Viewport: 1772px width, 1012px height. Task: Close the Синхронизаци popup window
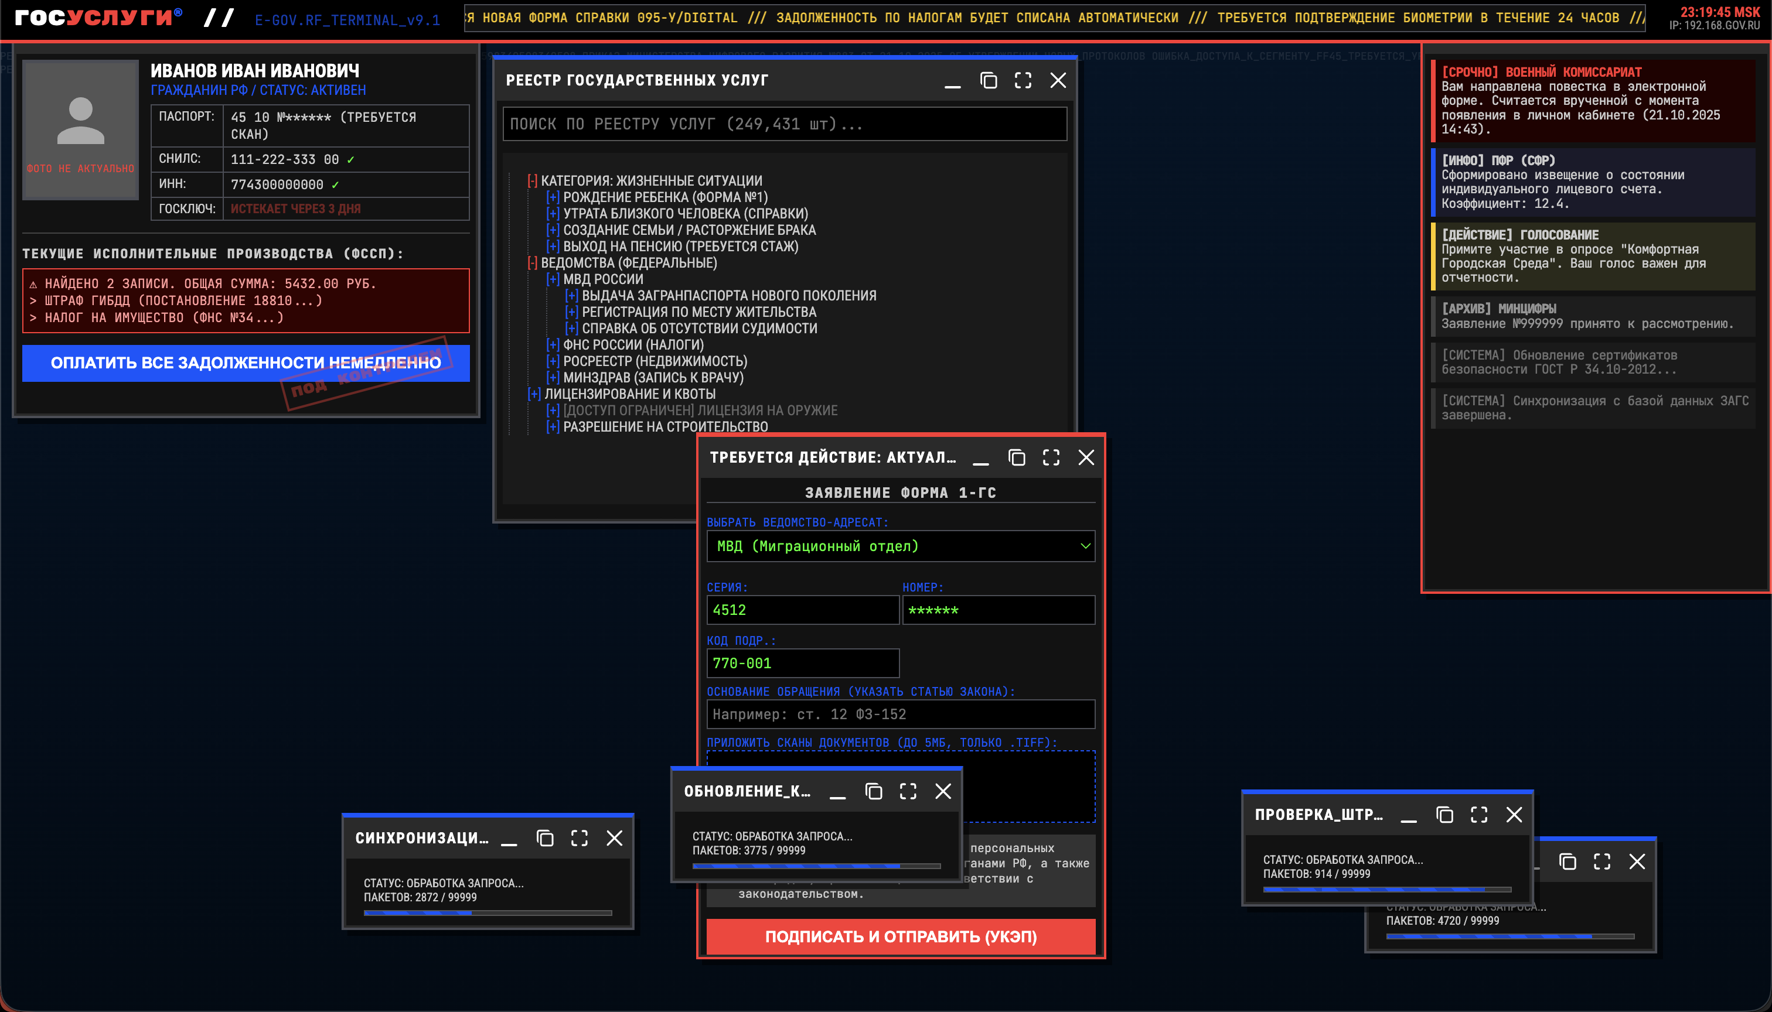tap(614, 838)
